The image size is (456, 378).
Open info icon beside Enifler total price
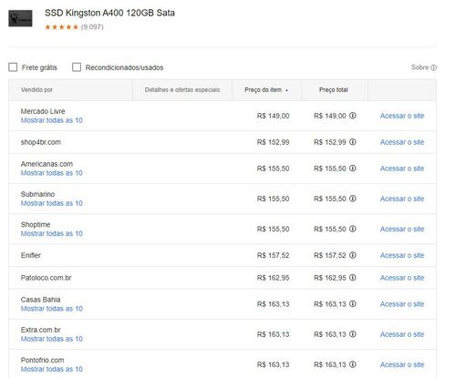point(353,255)
